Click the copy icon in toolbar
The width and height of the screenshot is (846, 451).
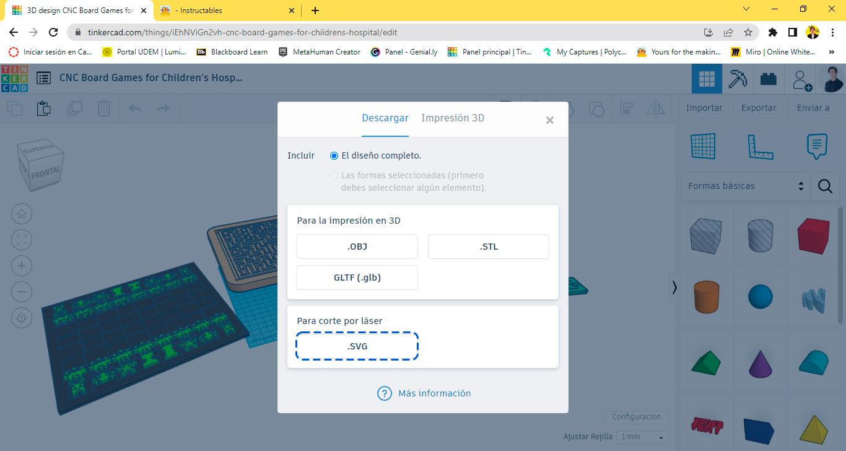[15, 108]
